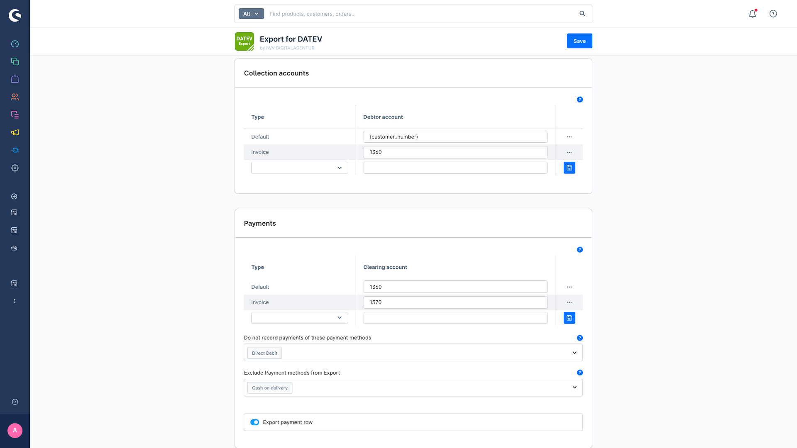Open context menu for Collection Invoice row
This screenshot has width=797, height=448.
(x=569, y=152)
